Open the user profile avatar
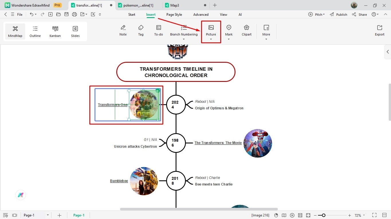The image size is (391, 219). tap(354, 5)
